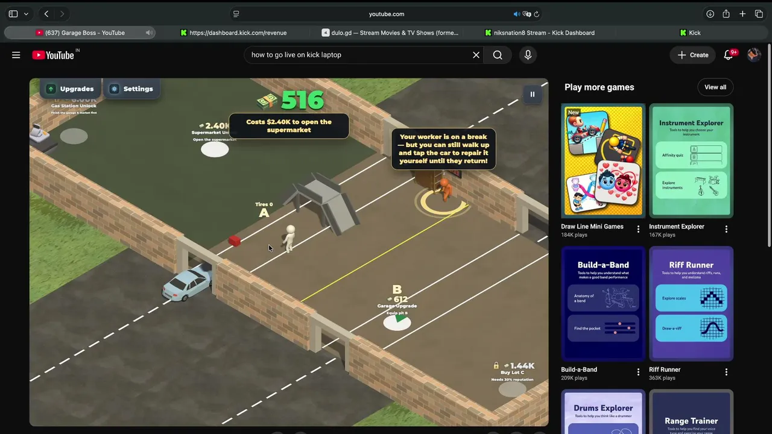772x434 pixels.
Task: Open the game's Upgrades menu
Action: click(71, 89)
